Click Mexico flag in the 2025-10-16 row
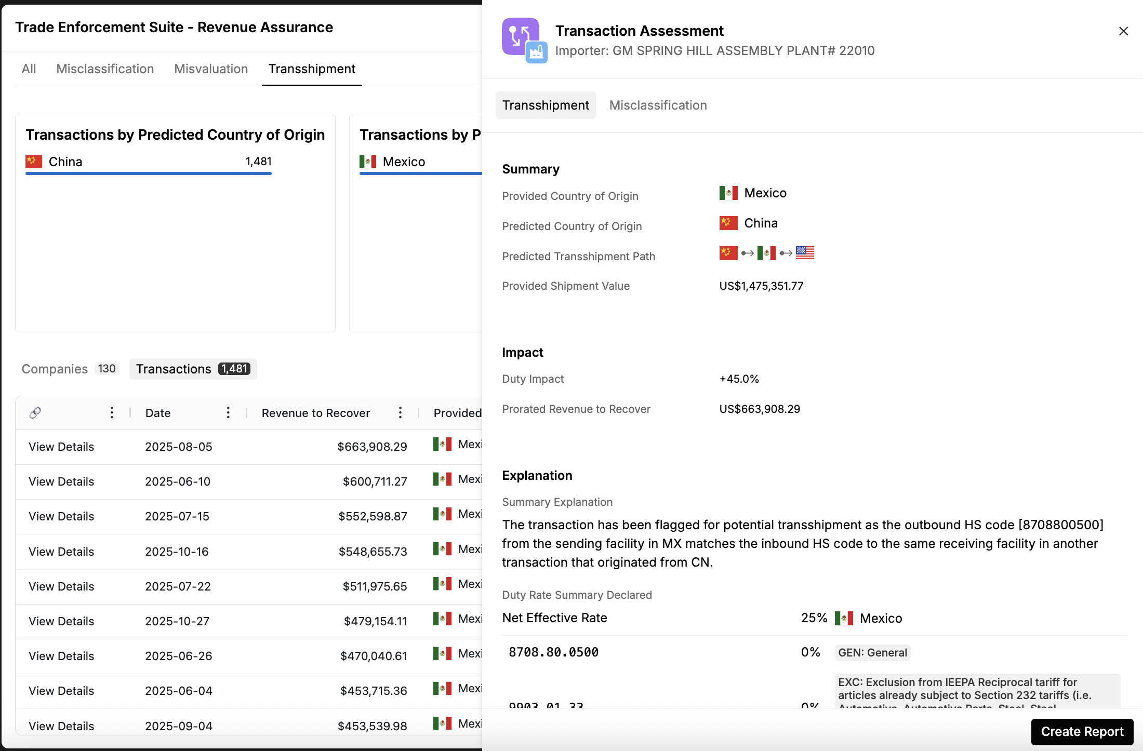 pos(442,549)
